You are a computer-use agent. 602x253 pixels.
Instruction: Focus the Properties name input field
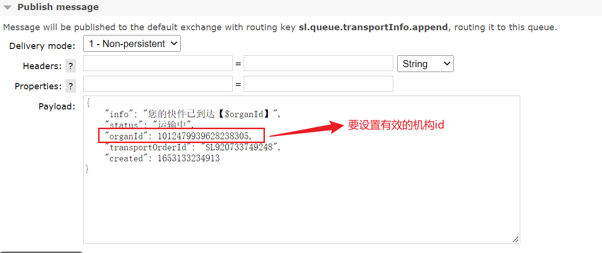coord(158,84)
